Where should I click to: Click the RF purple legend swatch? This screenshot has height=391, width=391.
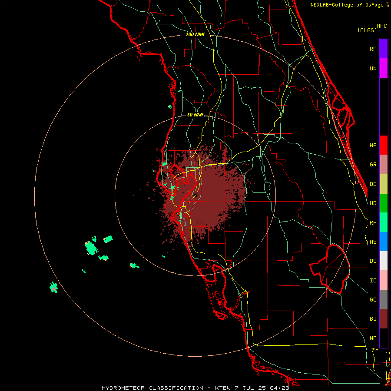click(384, 49)
